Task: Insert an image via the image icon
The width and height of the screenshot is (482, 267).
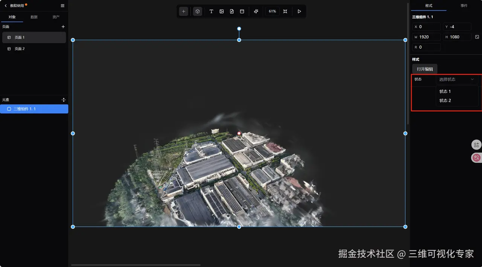Action: 221,11
